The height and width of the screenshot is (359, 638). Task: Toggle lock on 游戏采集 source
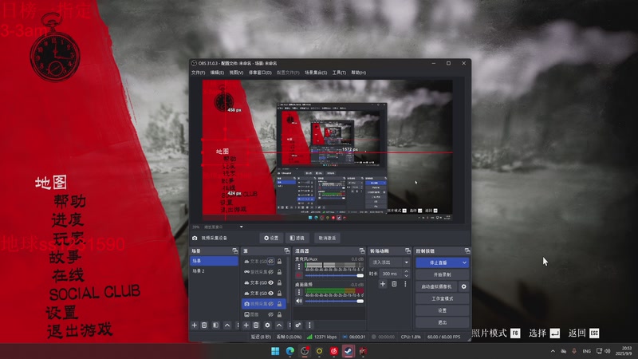[x=280, y=272]
